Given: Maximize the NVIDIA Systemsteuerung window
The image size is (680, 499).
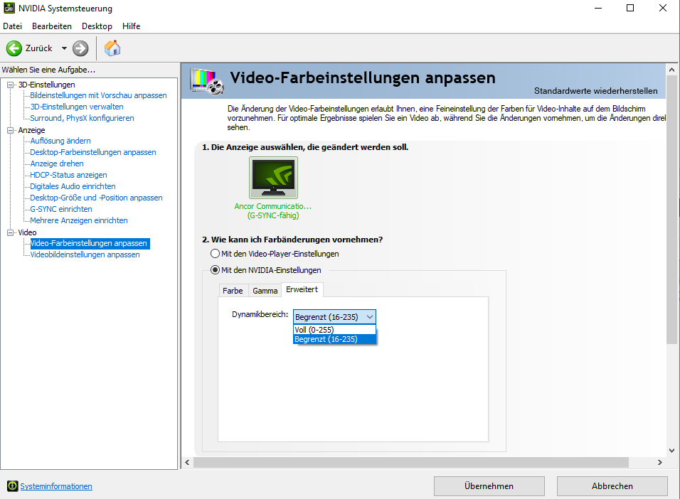Looking at the screenshot, I should [x=630, y=8].
